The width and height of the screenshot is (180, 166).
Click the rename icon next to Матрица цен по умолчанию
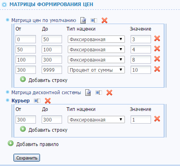pyautogui.click(x=94, y=20)
